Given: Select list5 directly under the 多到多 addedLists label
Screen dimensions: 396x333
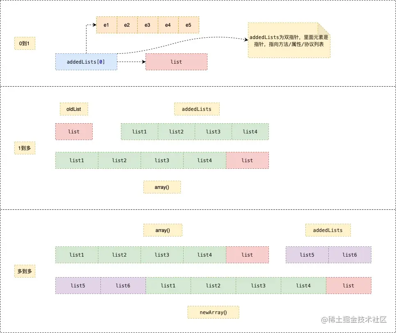Looking at the screenshot, I should click(307, 255).
